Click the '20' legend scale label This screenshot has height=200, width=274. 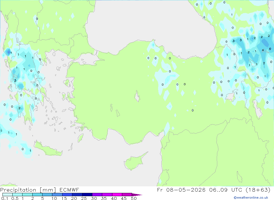tap(74, 198)
